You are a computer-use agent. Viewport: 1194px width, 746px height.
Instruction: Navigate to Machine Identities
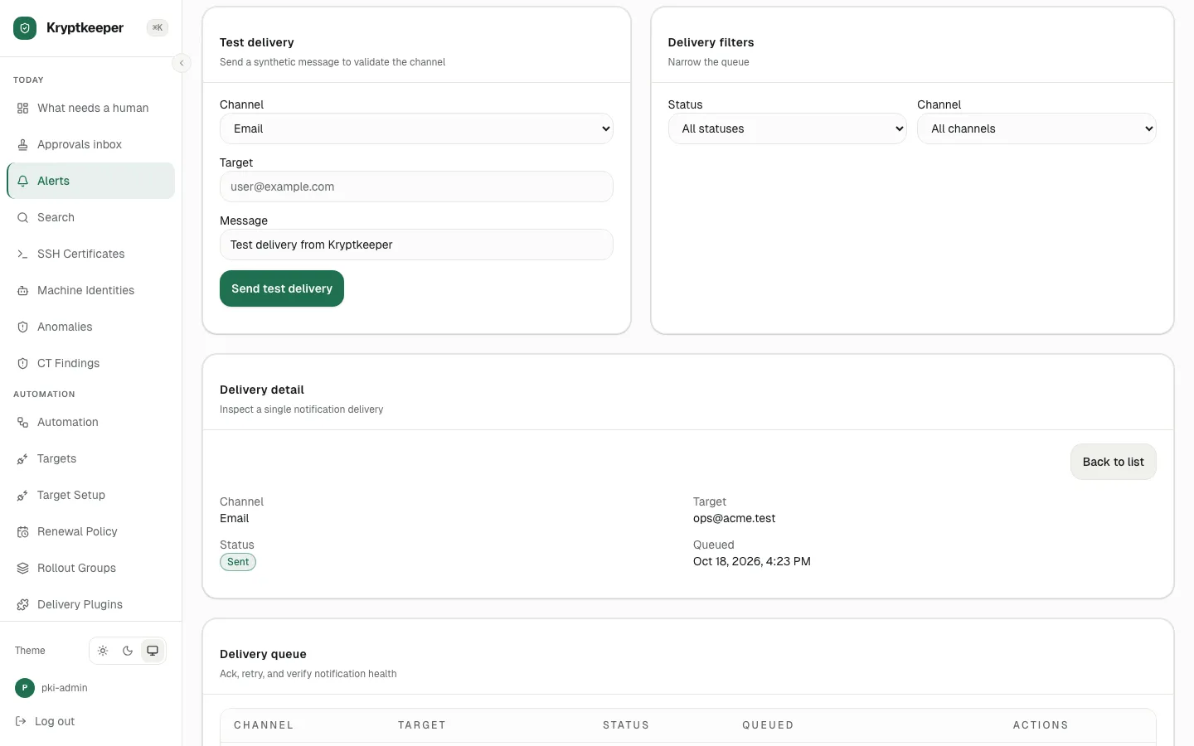click(91, 290)
